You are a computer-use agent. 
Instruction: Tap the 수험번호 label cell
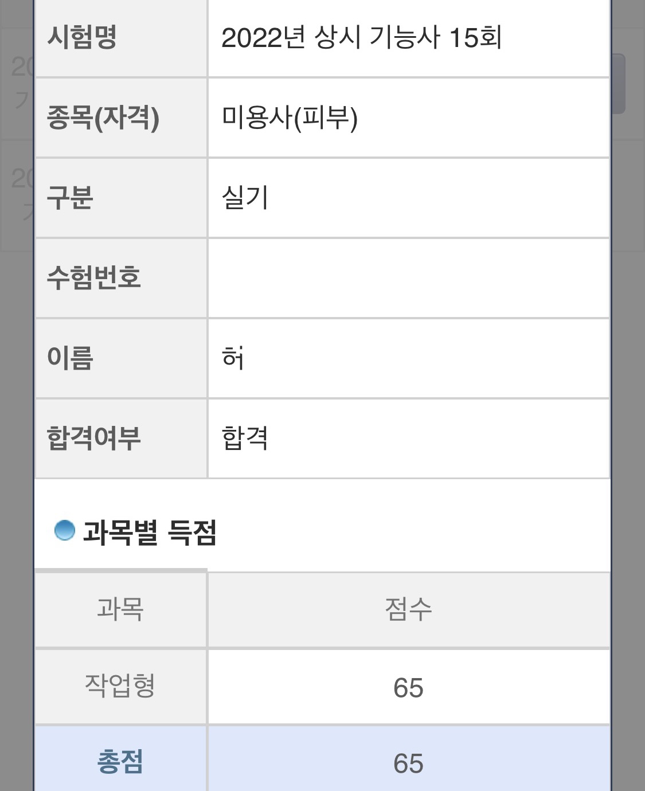pos(121,278)
